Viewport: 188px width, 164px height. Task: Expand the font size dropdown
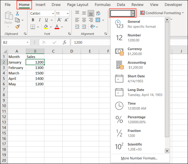[x=68, y=13]
